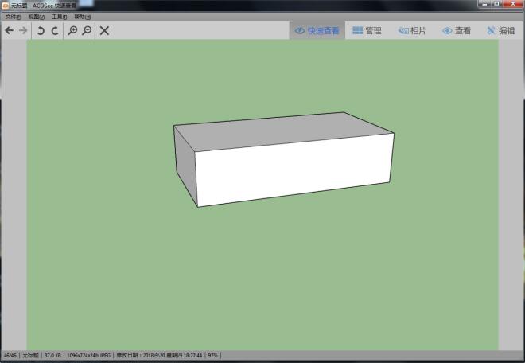
Task: Rotate the image counterclockwise
Action: 41,31
